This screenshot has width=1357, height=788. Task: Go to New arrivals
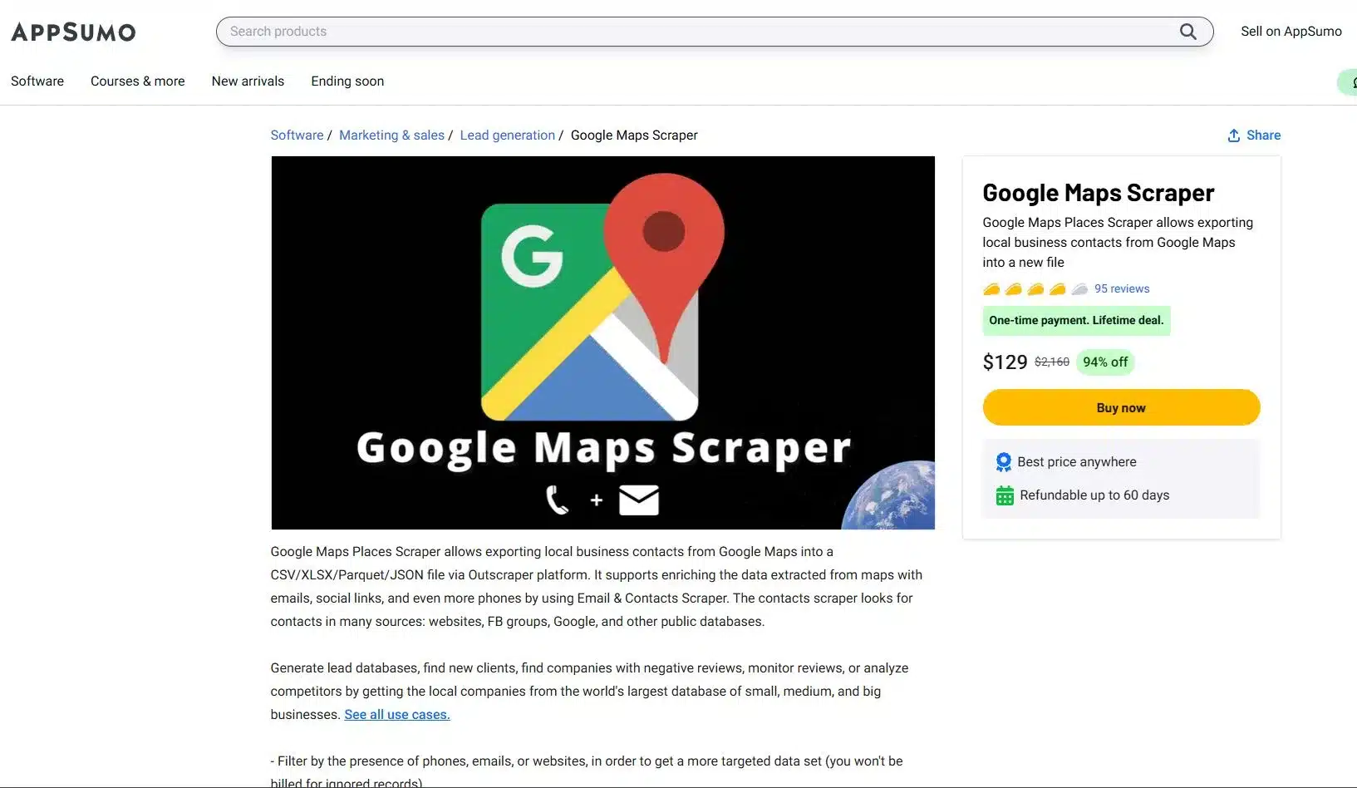click(x=248, y=81)
